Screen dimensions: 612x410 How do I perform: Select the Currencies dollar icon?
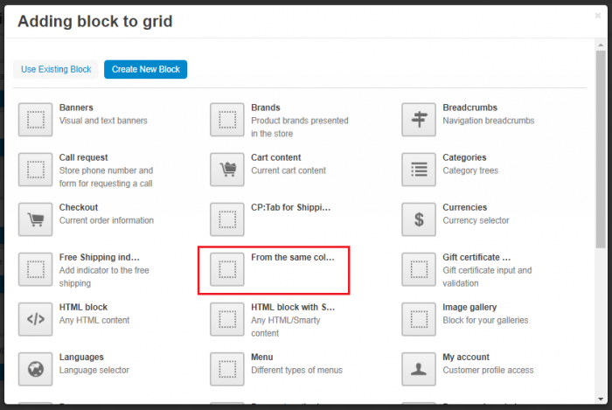click(x=419, y=219)
